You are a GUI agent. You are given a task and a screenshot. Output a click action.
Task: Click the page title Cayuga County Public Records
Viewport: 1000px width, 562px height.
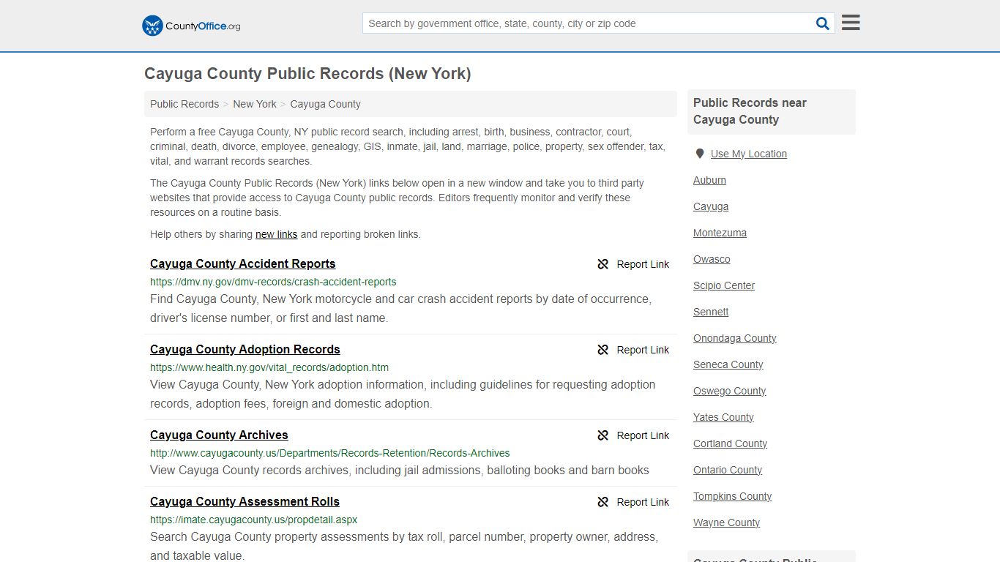[307, 74]
